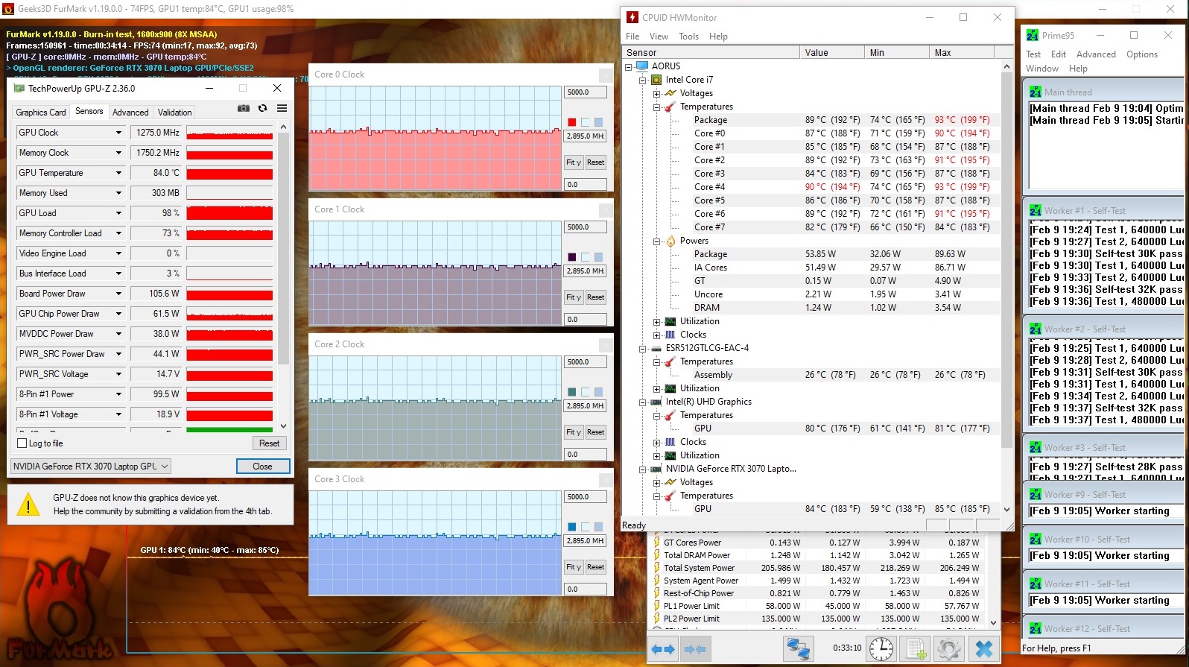Close HWiNFO sensors with blue X icon

click(x=983, y=649)
